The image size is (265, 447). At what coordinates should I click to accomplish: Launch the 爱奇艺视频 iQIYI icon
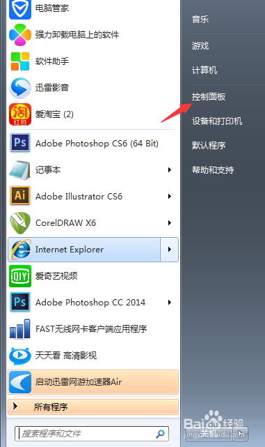click(x=20, y=276)
